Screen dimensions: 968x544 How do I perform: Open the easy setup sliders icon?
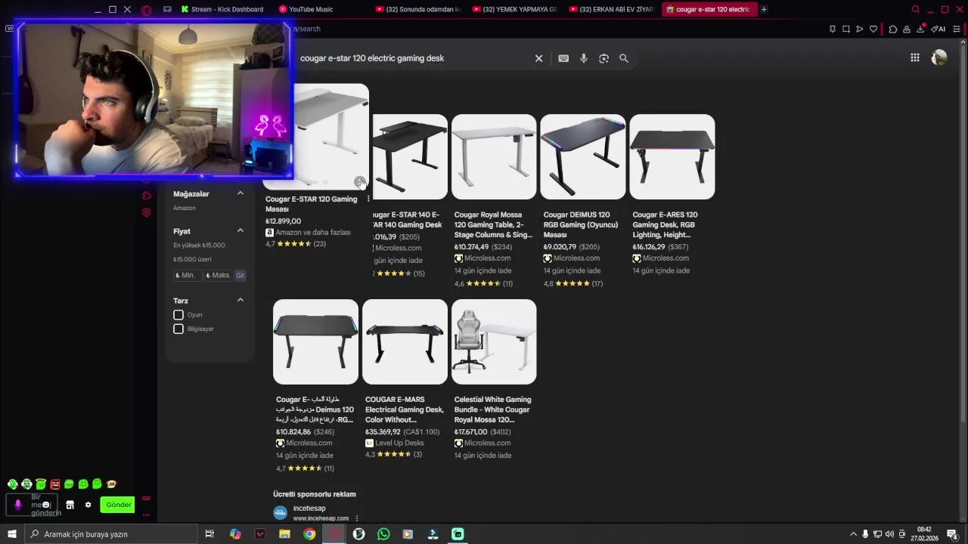click(x=957, y=29)
